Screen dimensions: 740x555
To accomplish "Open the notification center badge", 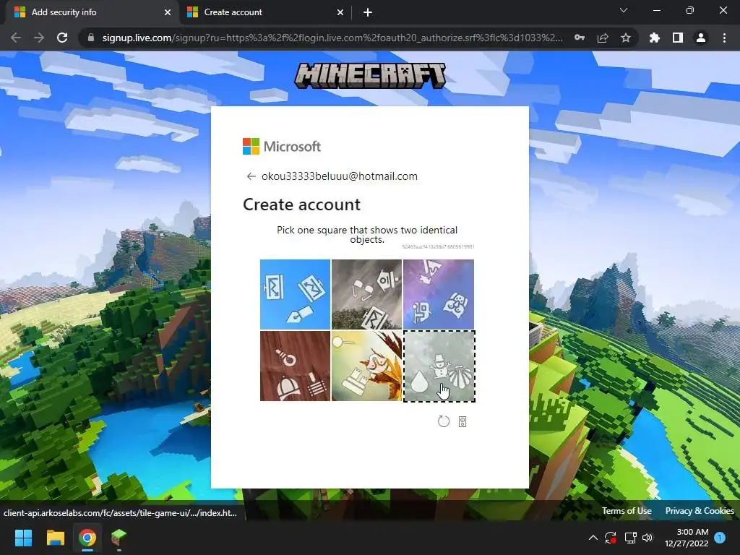I will [x=720, y=538].
